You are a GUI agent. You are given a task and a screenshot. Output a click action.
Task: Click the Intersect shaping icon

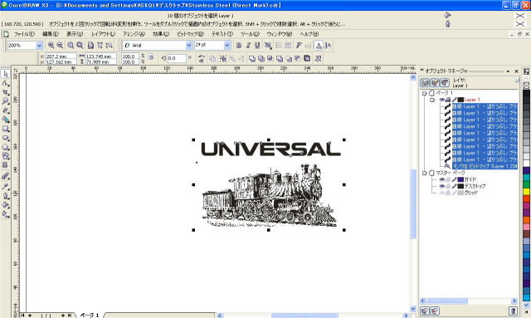click(270, 59)
